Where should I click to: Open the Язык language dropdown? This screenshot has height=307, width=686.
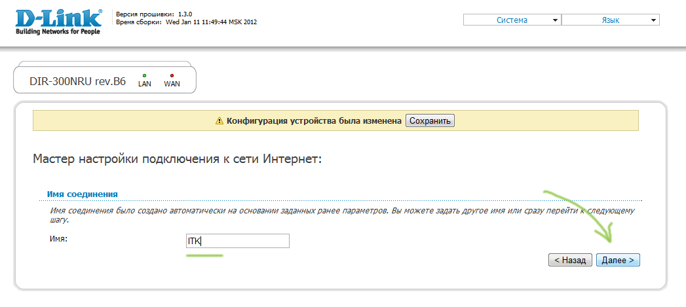[610, 20]
